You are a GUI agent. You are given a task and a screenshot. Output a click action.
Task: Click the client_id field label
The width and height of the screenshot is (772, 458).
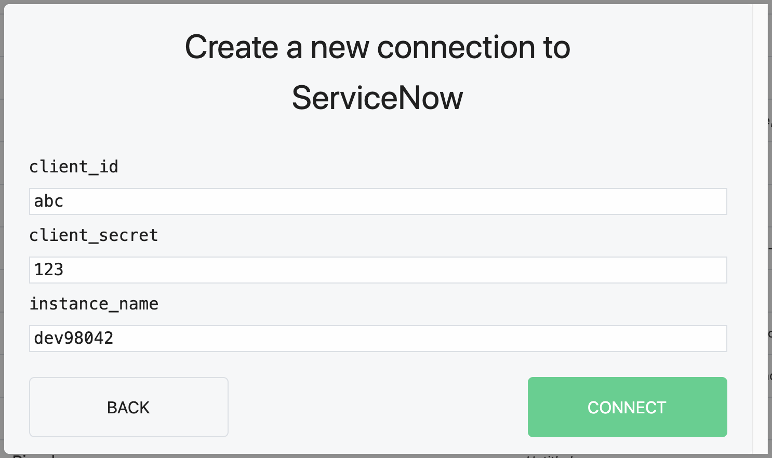point(73,166)
